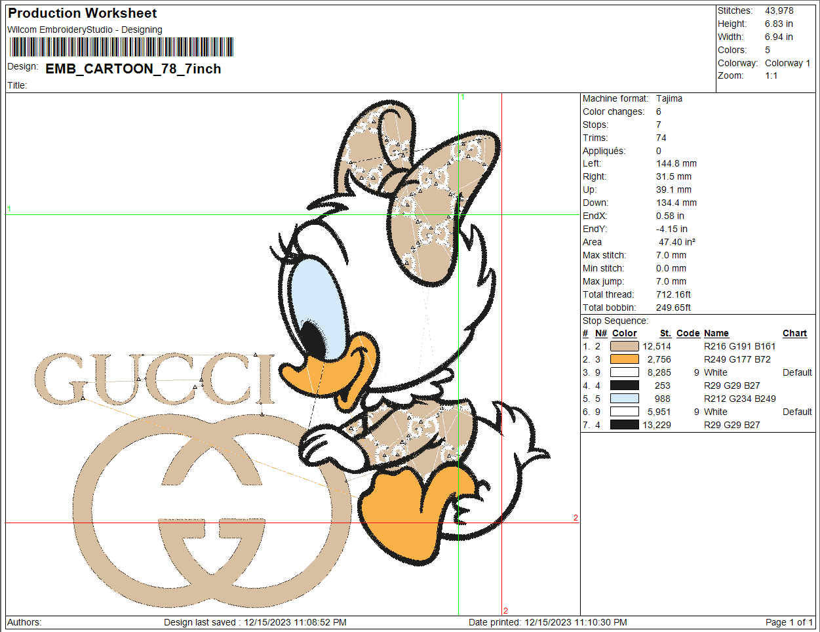Click the 'Date printed' timestamp
Viewport: 820px width, 632px height.
point(548,622)
